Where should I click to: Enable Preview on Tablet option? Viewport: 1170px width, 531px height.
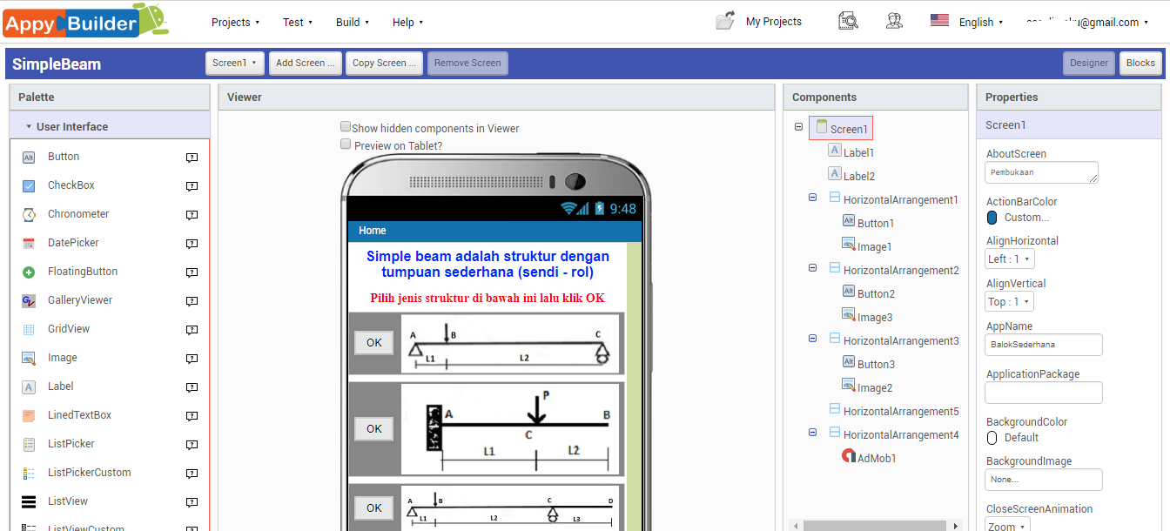[346, 144]
